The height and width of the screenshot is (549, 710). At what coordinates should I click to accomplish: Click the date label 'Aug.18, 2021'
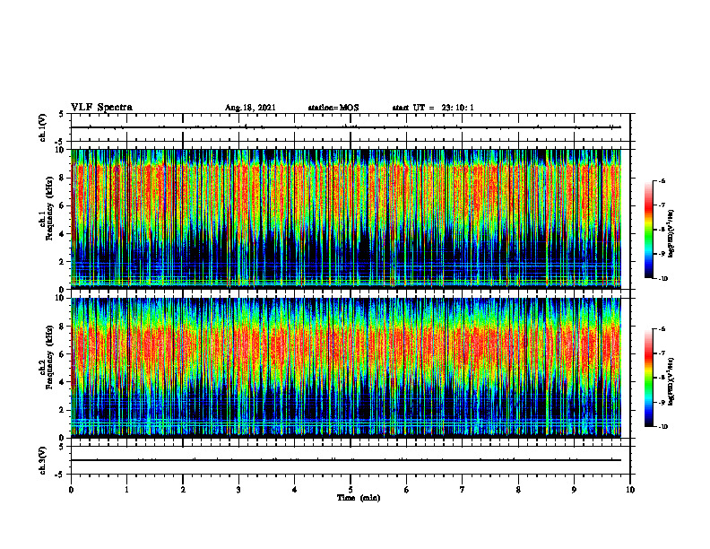coord(250,108)
